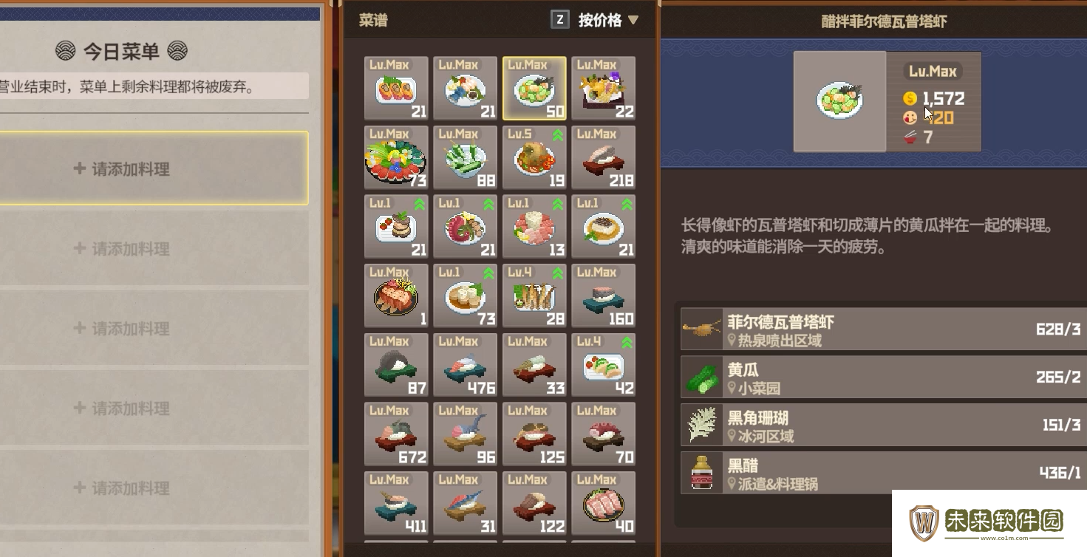Viewport: 1087px width, 557px height.
Task: Select the 黄瓜 ingredient row
Action: pyautogui.click(x=883, y=377)
